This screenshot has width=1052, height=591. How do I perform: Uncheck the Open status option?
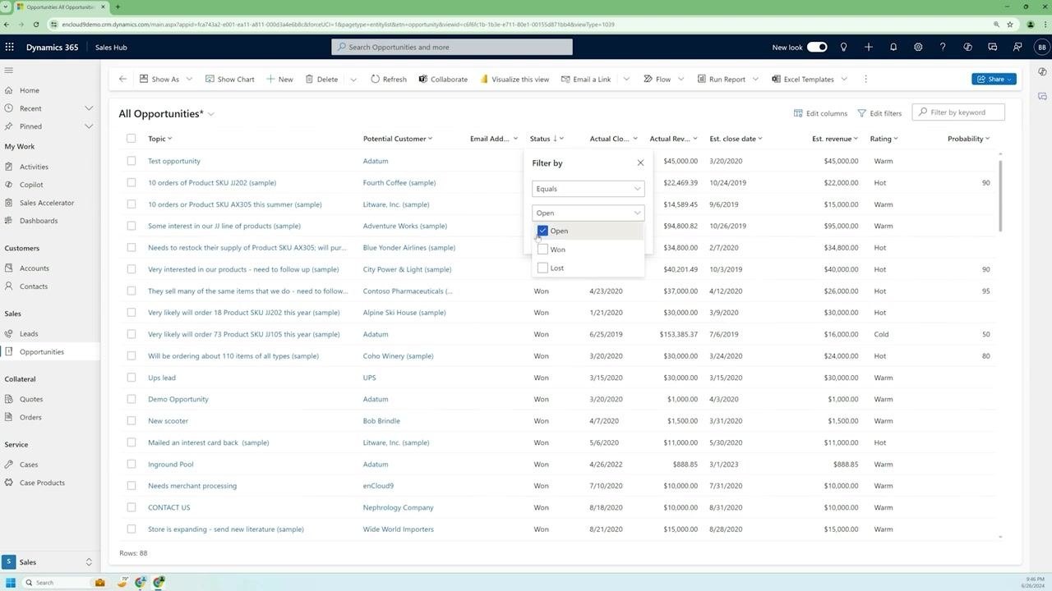[x=542, y=231]
